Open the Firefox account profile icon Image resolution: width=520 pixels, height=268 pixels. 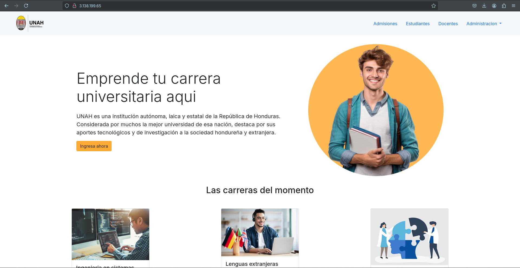(494, 6)
